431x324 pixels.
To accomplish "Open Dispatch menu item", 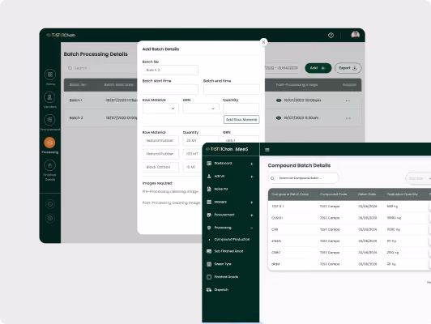I will (x=221, y=290).
